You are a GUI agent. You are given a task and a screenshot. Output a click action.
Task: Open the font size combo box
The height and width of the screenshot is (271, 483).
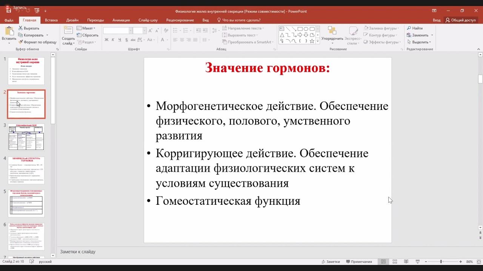tap(139, 30)
